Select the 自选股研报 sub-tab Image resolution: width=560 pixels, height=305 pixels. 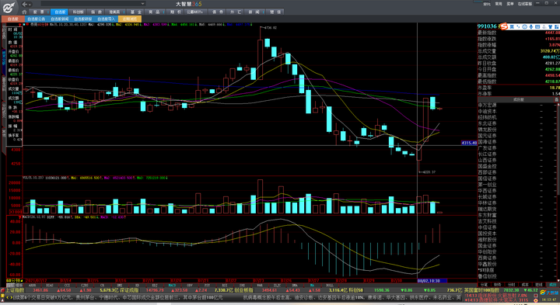tap(83, 19)
